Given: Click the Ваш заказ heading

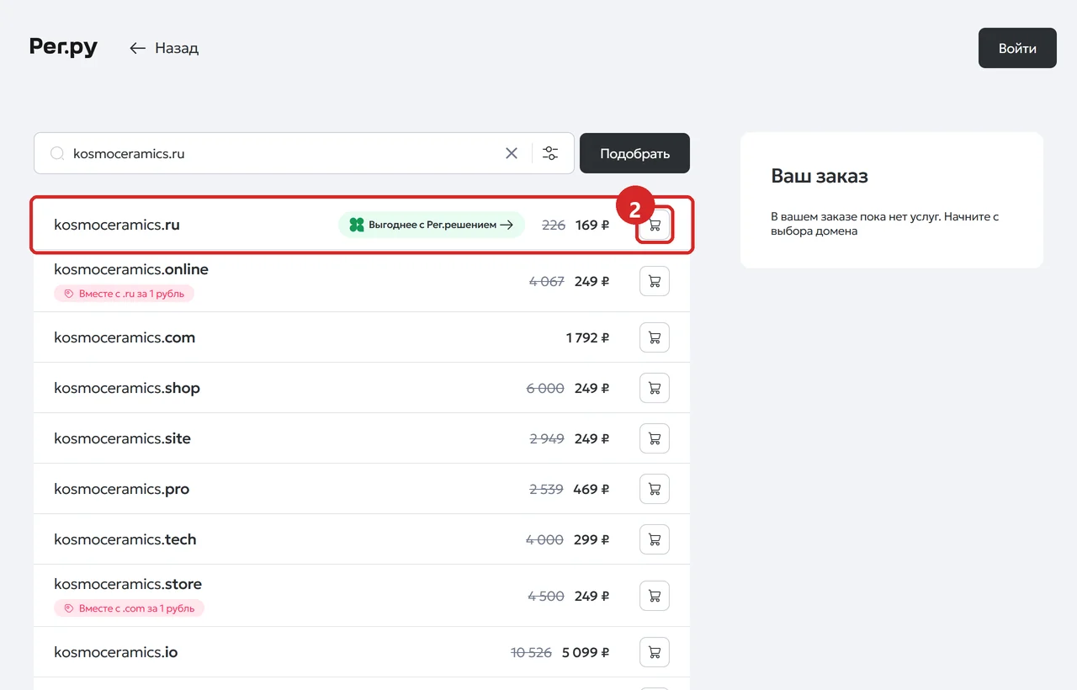Looking at the screenshot, I should point(820,176).
